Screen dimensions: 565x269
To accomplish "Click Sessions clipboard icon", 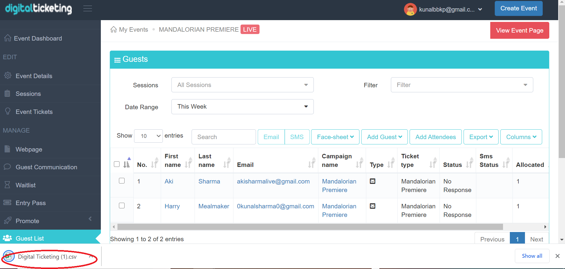I will pos(7,94).
